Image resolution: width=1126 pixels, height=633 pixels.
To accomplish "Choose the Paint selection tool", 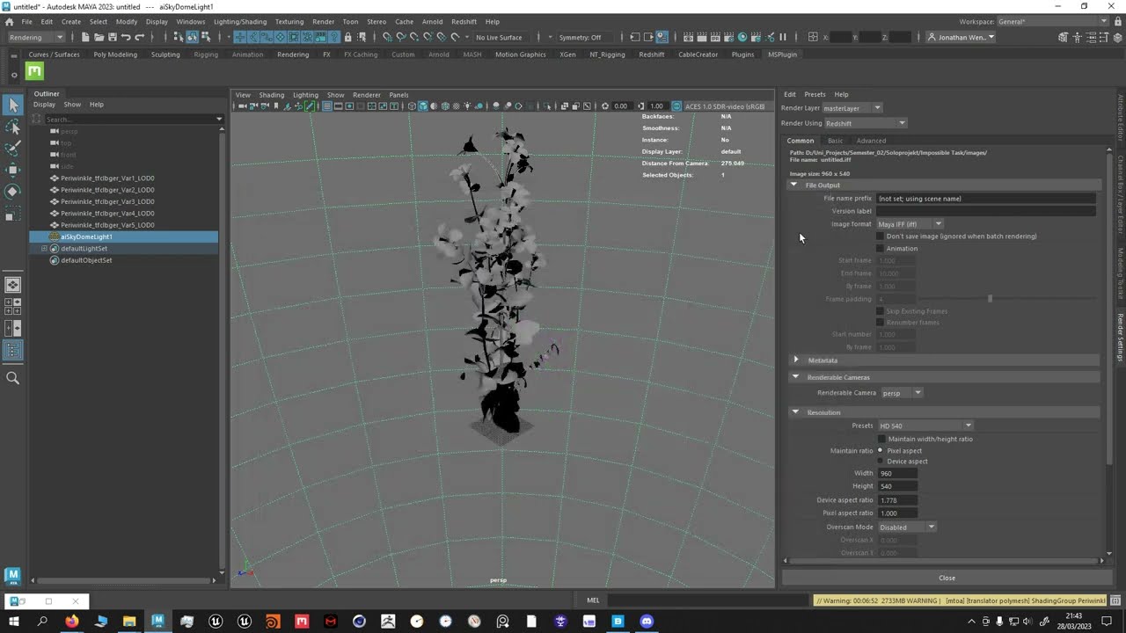I will click(12, 149).
